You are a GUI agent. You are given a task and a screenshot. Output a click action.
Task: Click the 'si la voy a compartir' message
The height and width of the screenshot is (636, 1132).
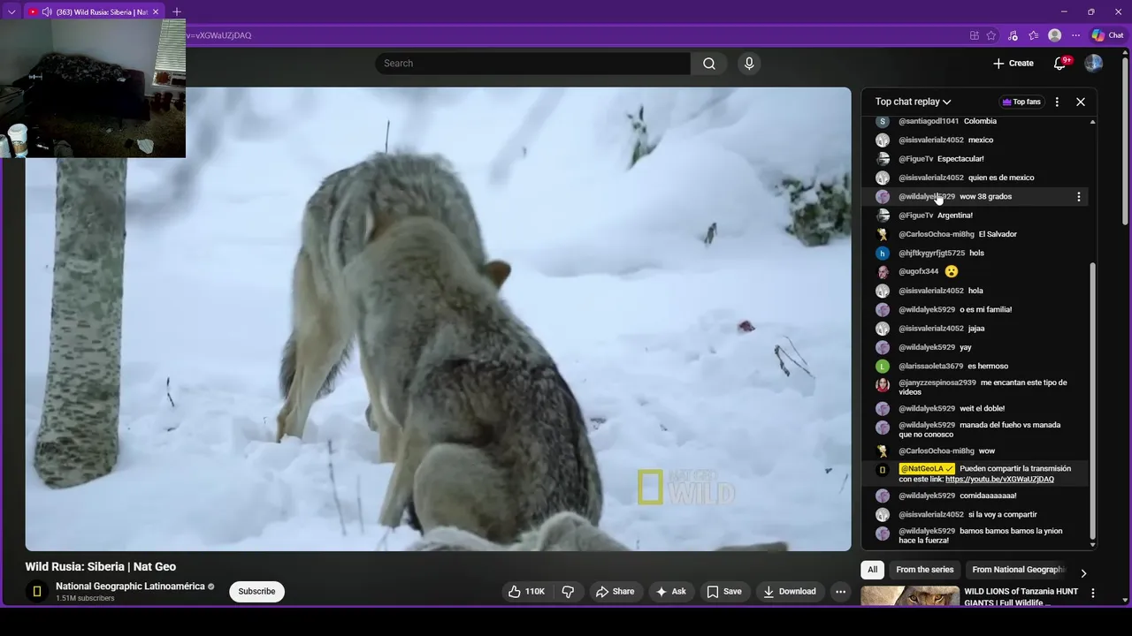[x=1003, y=514]
